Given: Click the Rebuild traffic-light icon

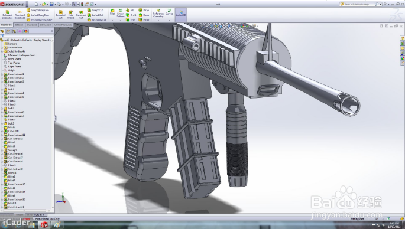Looking at the screenshot, I should coord(82,4).
